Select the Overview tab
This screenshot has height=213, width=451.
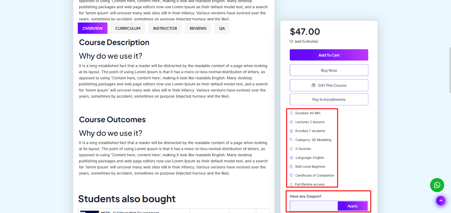(x=92, y=28)
